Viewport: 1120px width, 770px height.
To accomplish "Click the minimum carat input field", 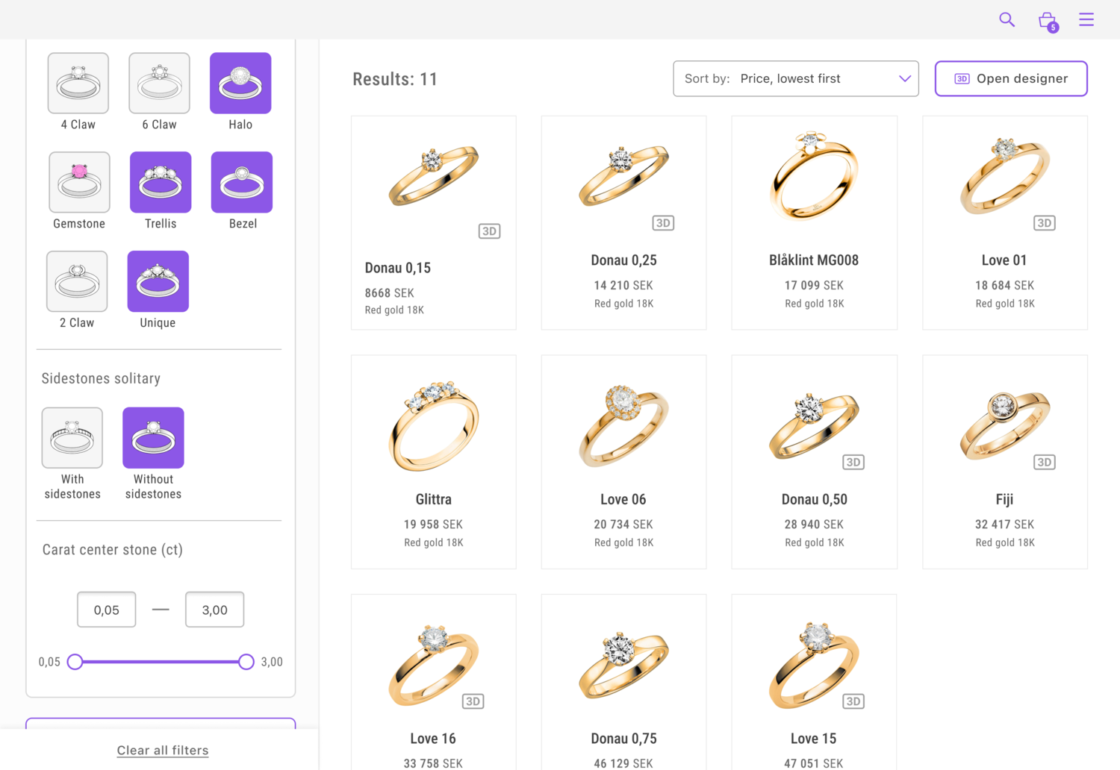I will 107,610.
